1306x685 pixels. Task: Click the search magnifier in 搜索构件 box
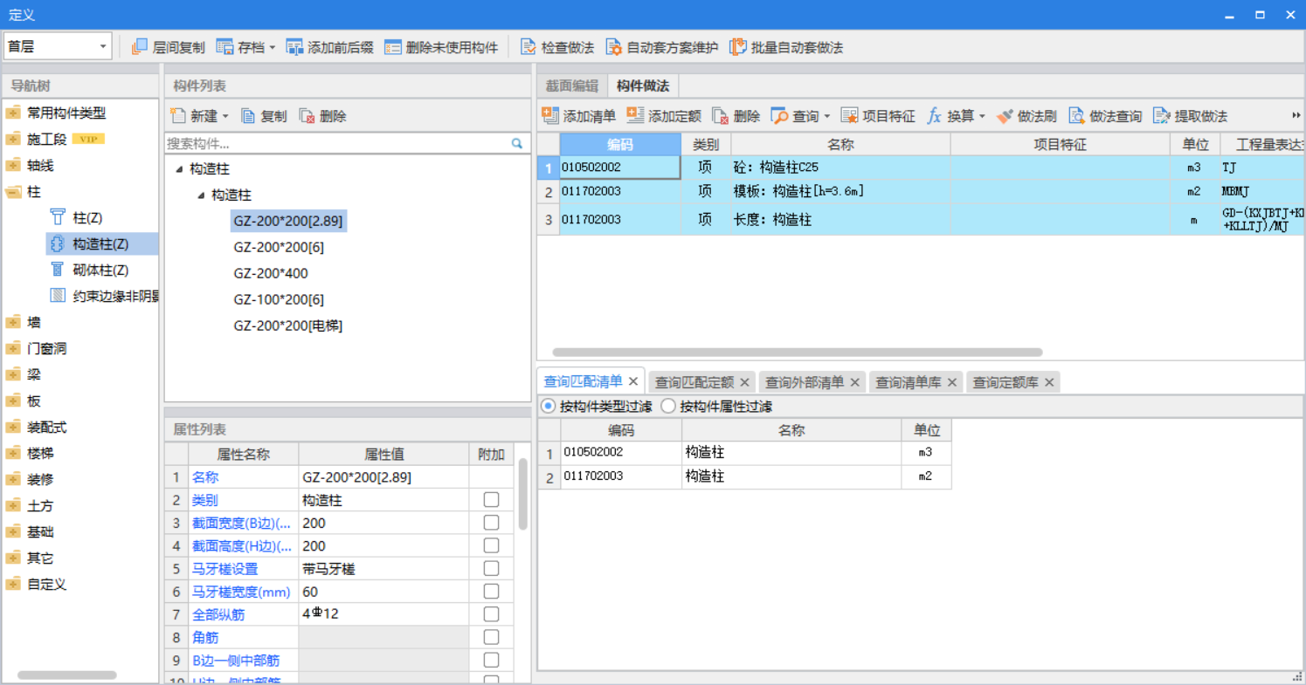[517, 143]
